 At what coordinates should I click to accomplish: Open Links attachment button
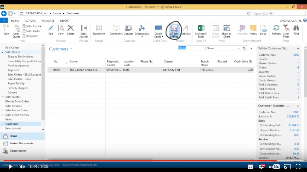[263, 30]
